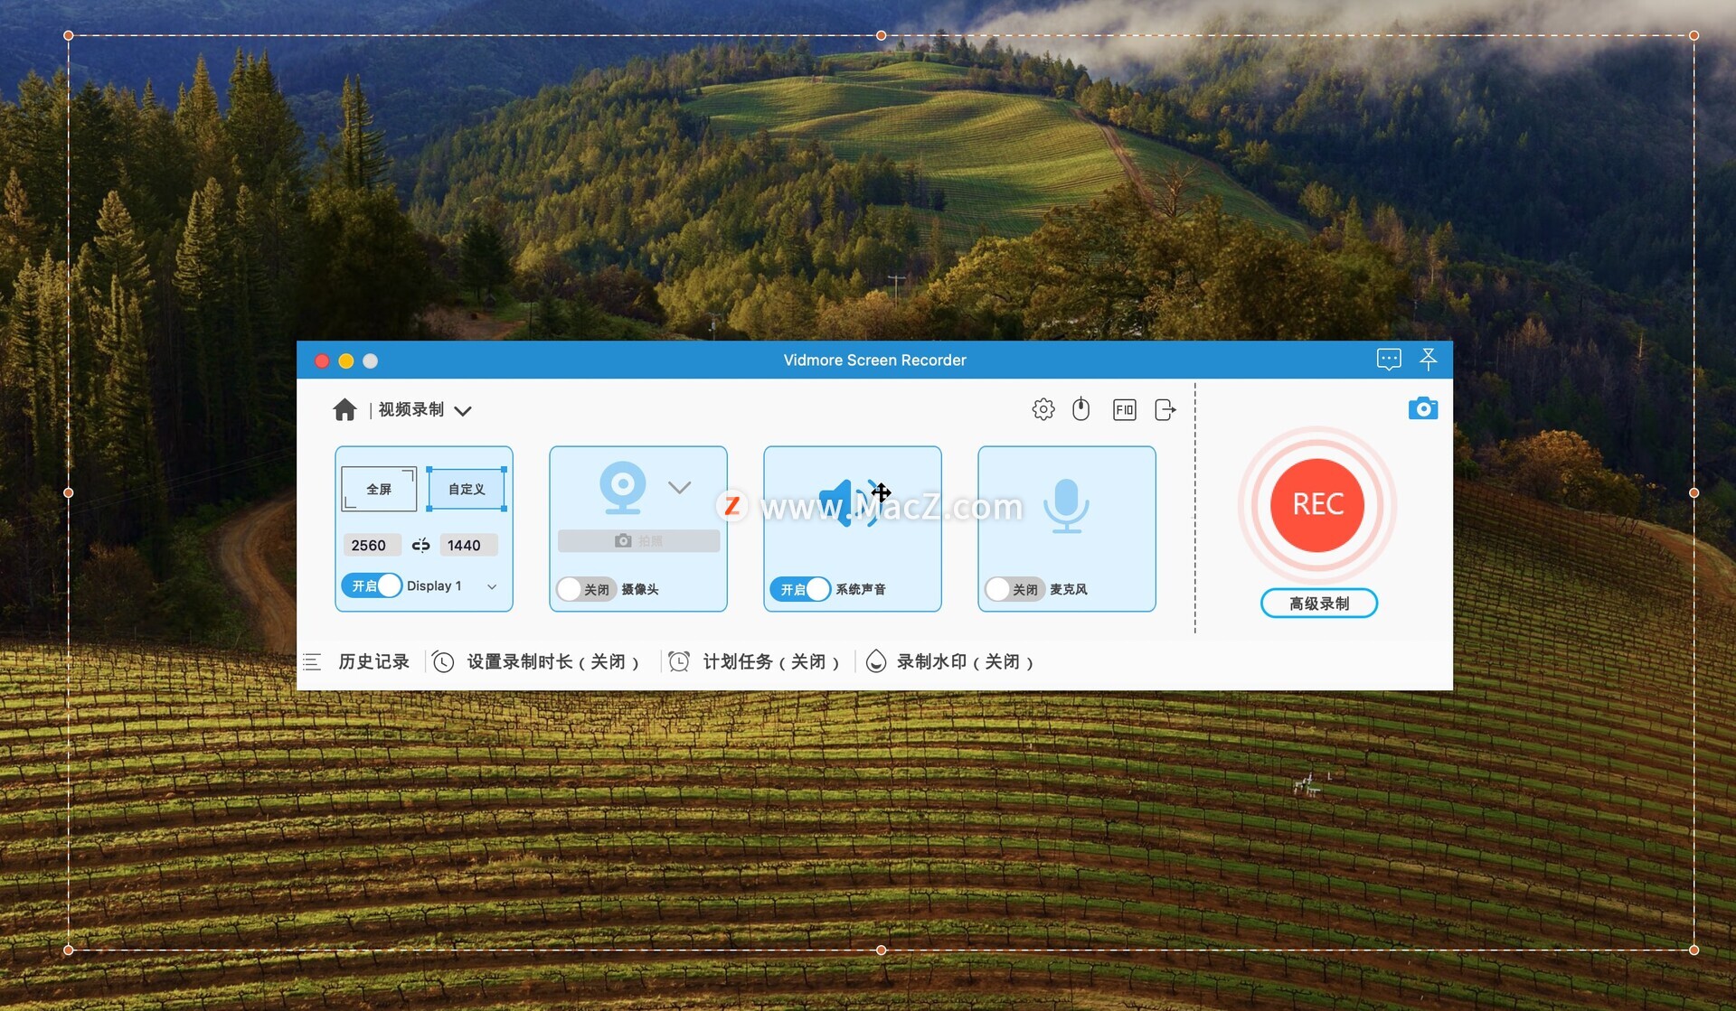The width and height of the screenshot is (1736, 1011).
Task: Toggle the webcam switch
Action: [586, 589]
